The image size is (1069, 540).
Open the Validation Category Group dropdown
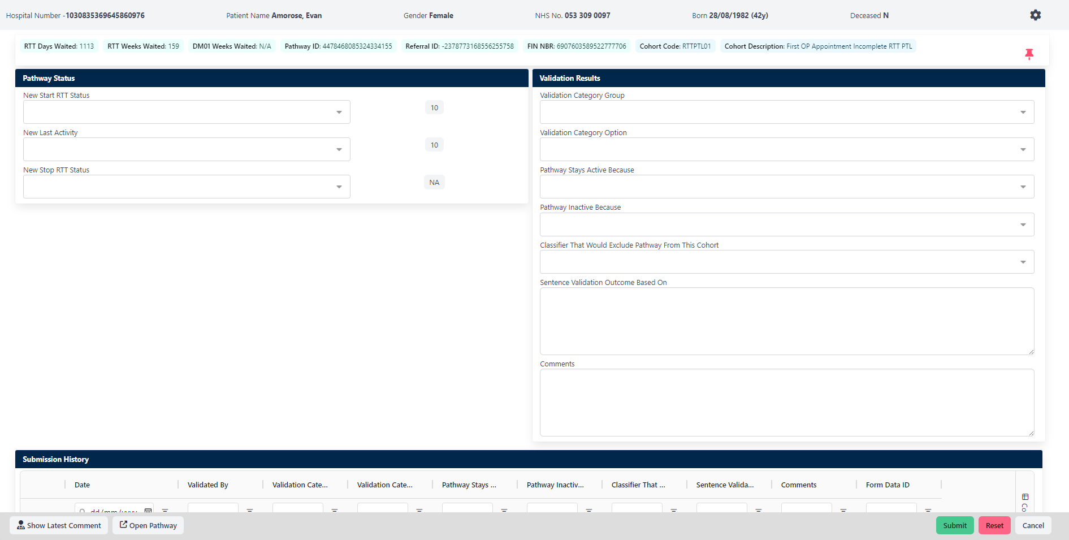click(x=786, y=112)
